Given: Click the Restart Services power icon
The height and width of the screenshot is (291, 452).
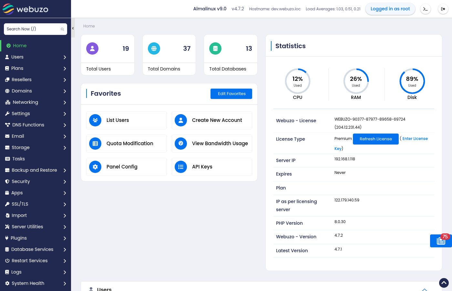Looking at the screenshot, I should (x=7, y=261).
